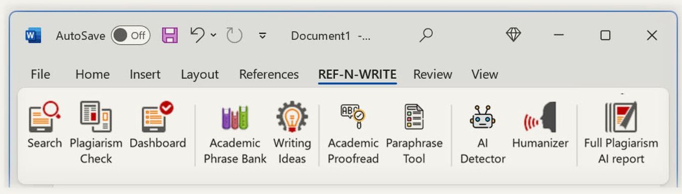Viewport: 682px width, 194px height.
Task: Toggle AutoSave switch on
Action: tap(130, 35)
